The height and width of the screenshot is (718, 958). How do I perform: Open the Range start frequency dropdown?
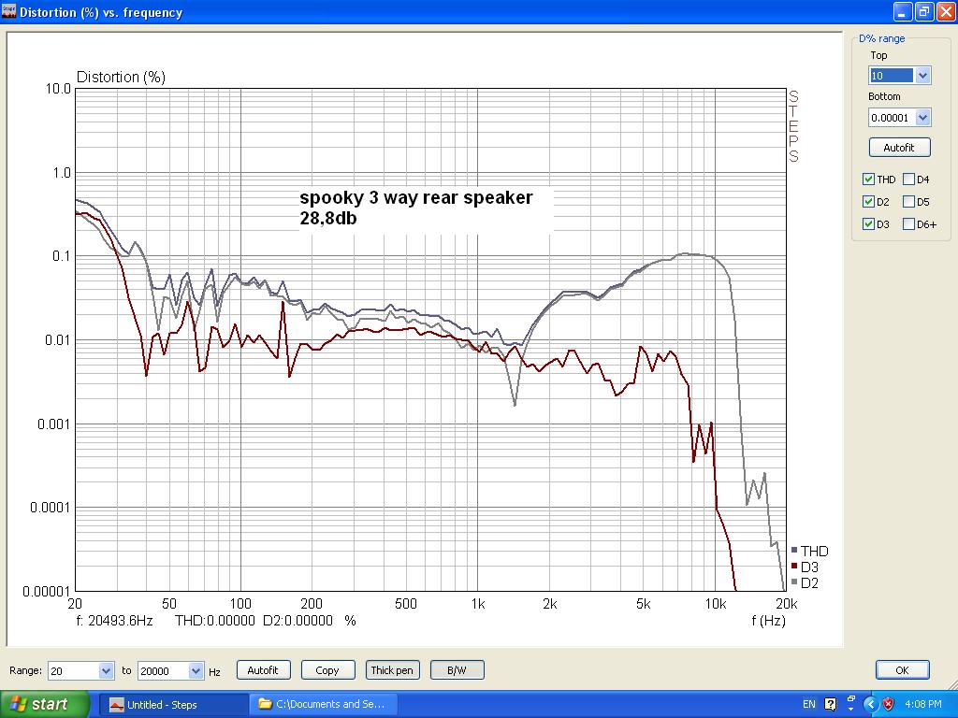107,670
